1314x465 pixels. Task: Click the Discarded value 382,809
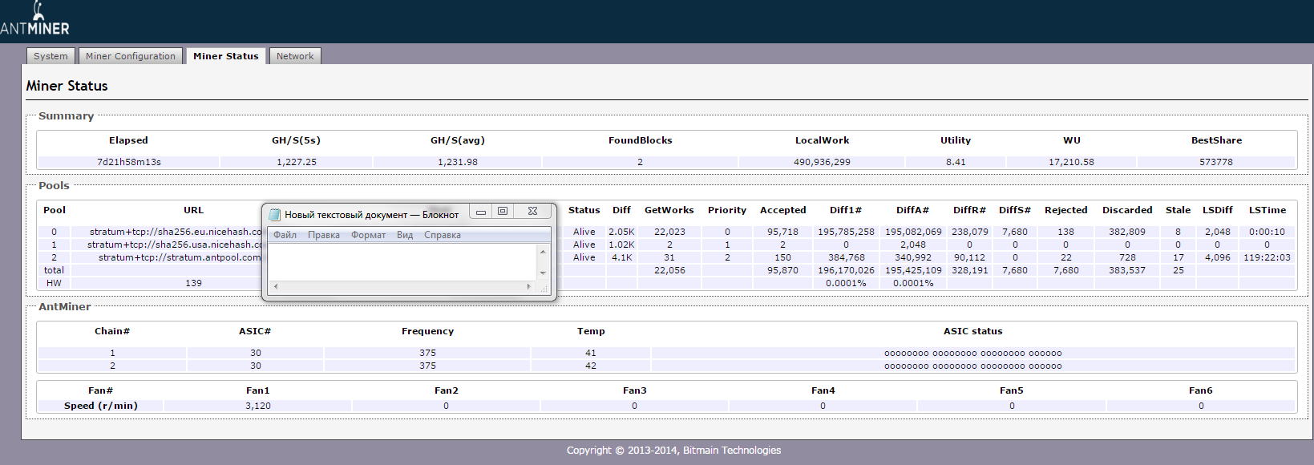(1127, 232)
